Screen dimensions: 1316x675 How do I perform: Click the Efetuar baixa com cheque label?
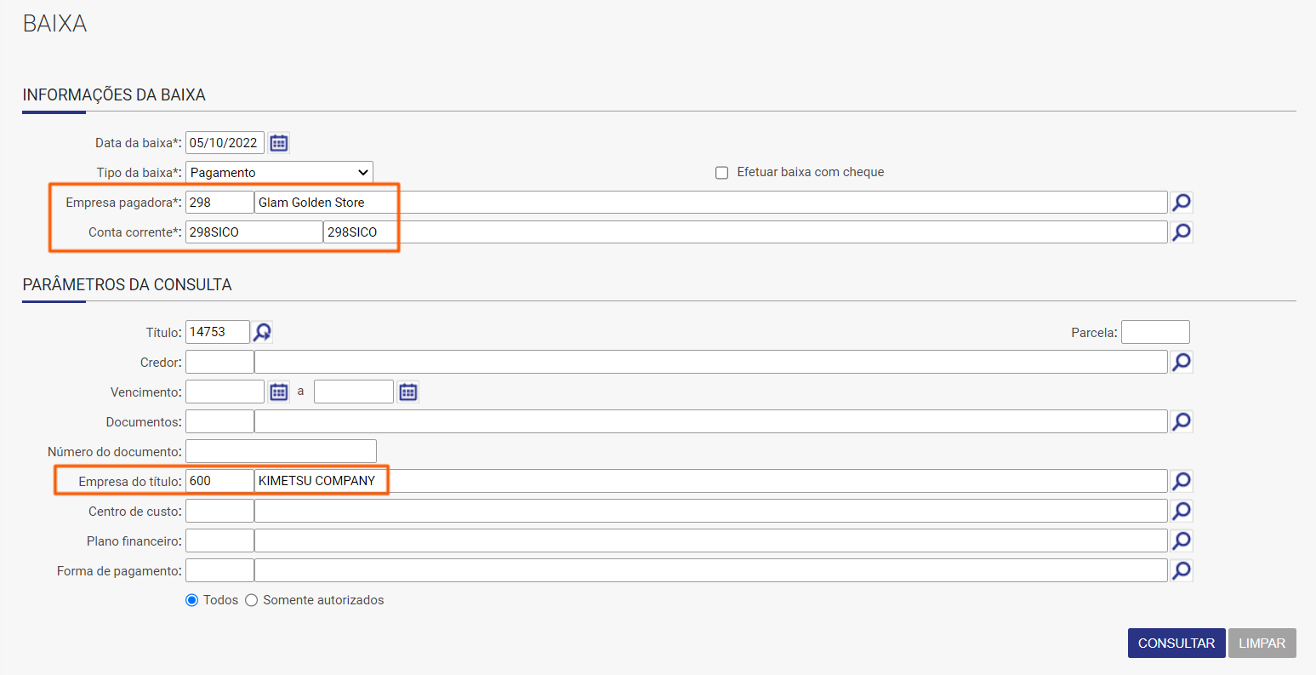coord(811,172)
